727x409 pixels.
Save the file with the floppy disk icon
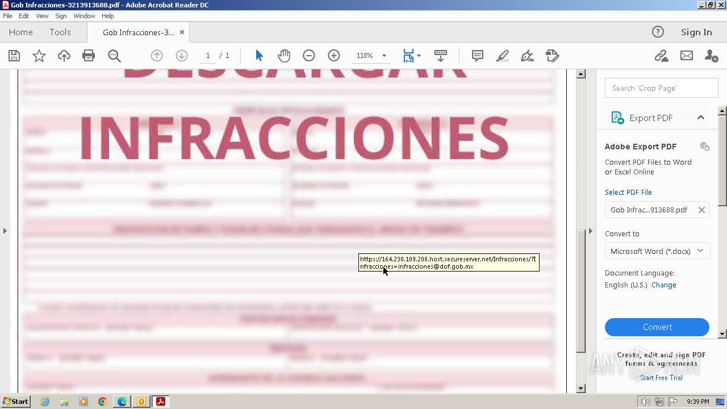click(14, 56)
